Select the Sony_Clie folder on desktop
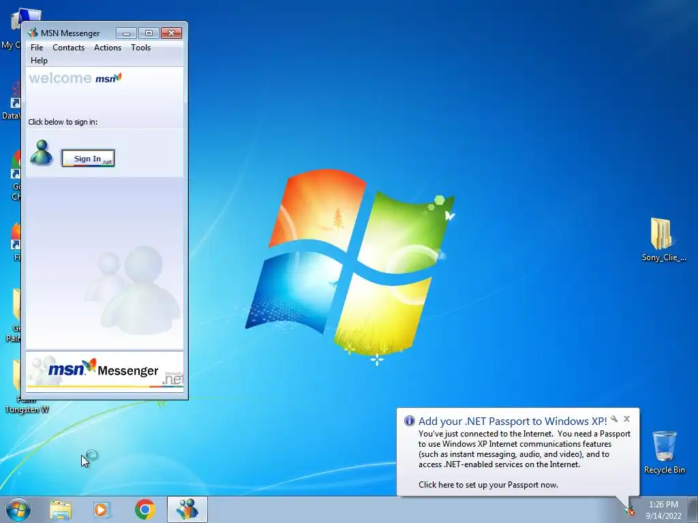Viewport: 698px width, 523px height. tap(664, 239)
